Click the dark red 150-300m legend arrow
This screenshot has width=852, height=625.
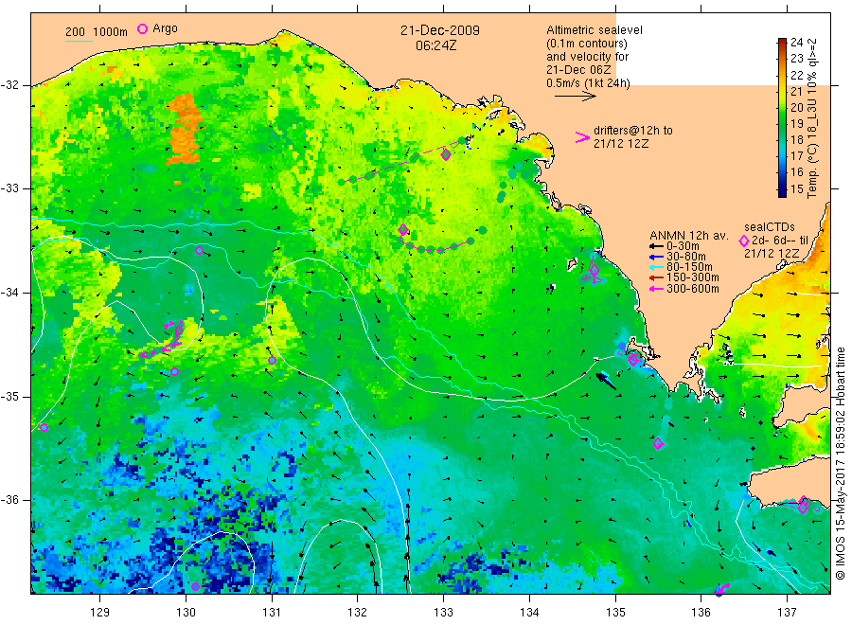point(656,277)
